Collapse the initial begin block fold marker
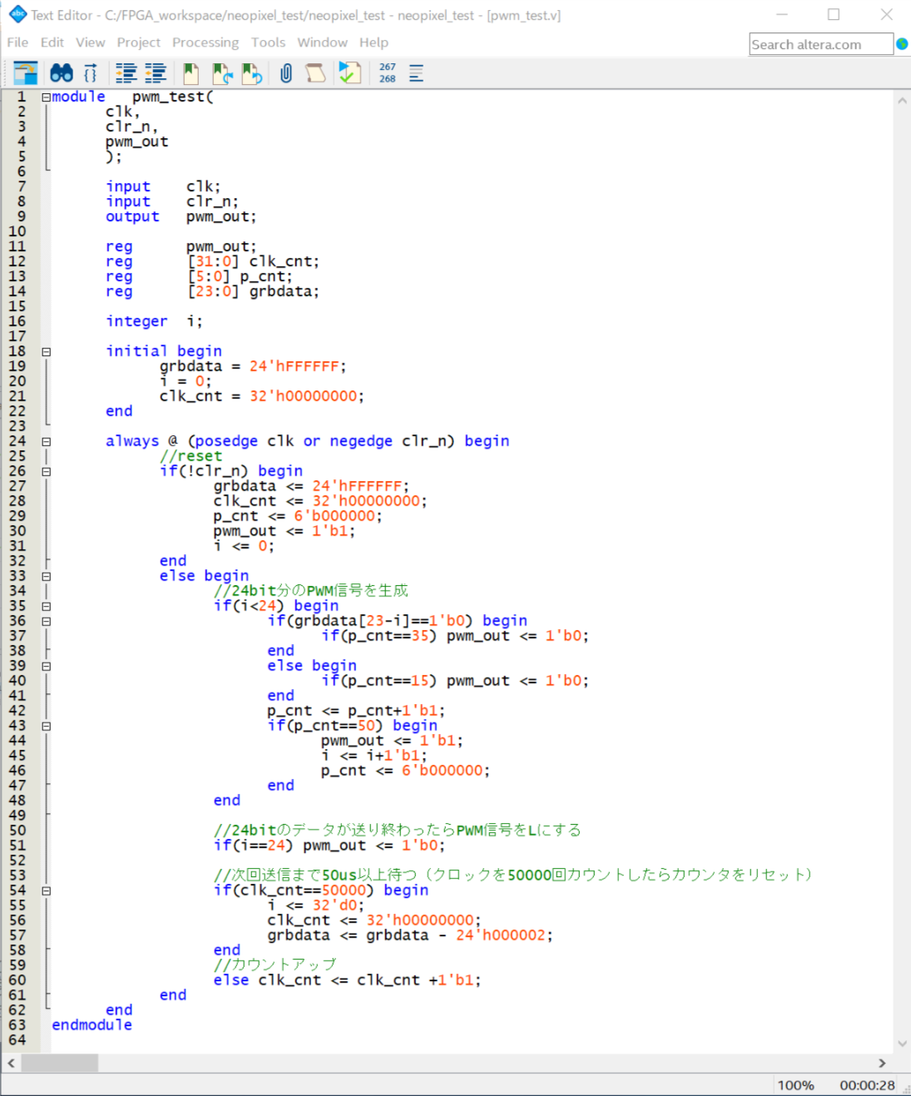Screen dimensions: 911x1096 click(x=47, y=352)
